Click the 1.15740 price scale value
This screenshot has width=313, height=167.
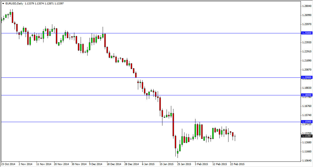pos(307,115)
